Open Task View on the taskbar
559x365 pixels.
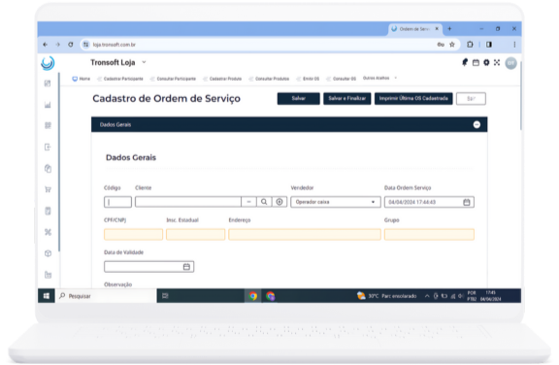[165, 296]
